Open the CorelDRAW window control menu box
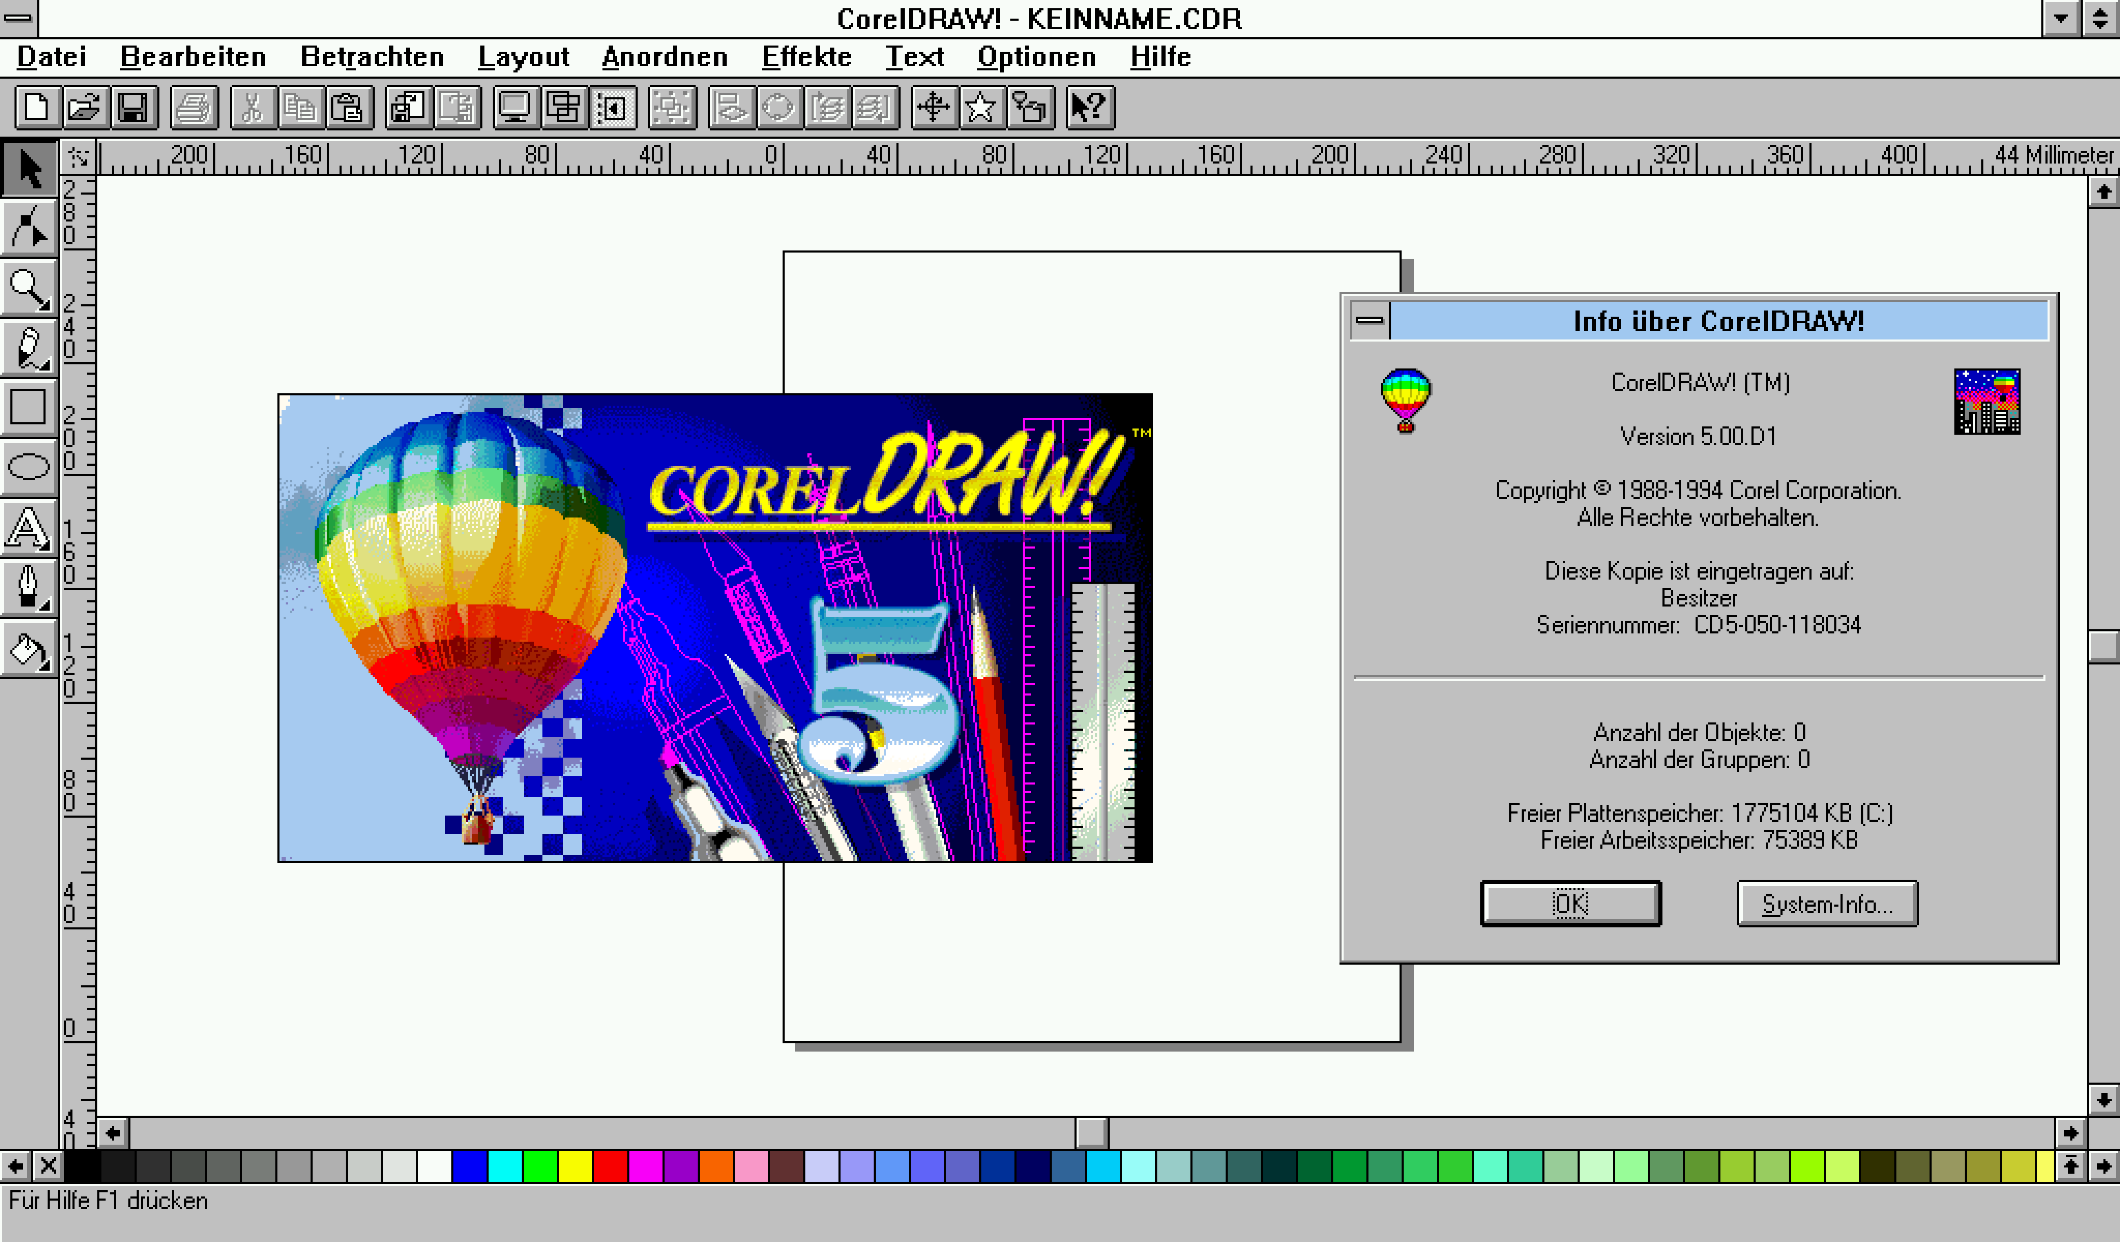Screen dimensions: 2120x1242 pyautogui.click(x=19, y=19)
